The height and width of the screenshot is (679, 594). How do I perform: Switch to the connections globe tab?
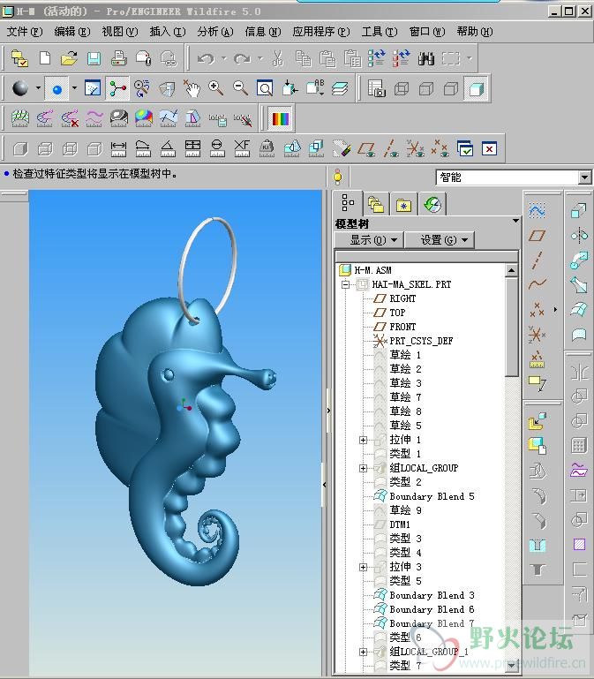pyautogui.click(x=432, y=204)
